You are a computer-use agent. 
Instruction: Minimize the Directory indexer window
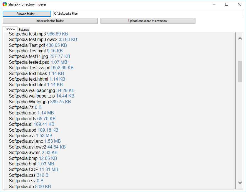click(x=214, y=4)
